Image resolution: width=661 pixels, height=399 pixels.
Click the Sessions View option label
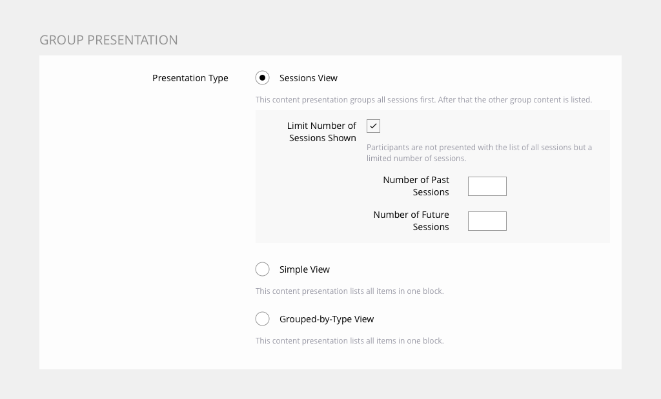pyautogui.click(x=308, y=78)
